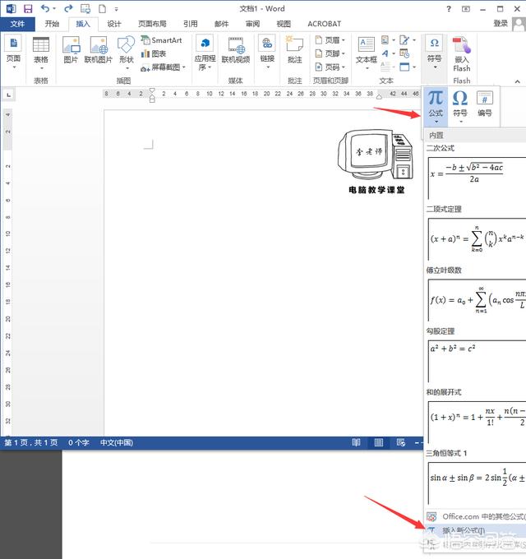Image resolution: width=526 pixels, height=559 pixels.
Task: Click the 联机视频 (Online Video) icon
Action: pyautogui.click(x=236, y=49)
